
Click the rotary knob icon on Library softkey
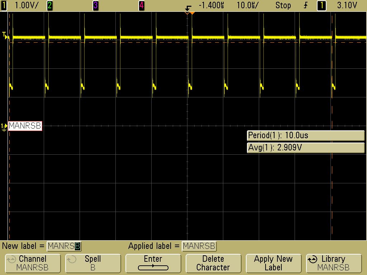pos(313,259)
